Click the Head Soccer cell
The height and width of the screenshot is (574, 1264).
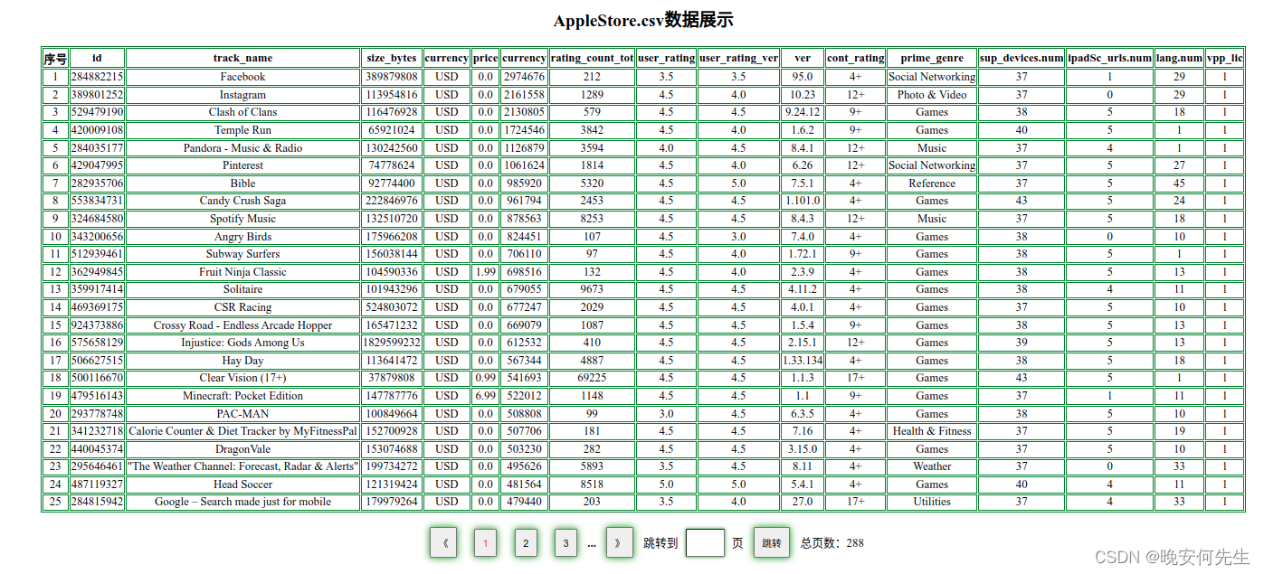[x=242, y=485]
